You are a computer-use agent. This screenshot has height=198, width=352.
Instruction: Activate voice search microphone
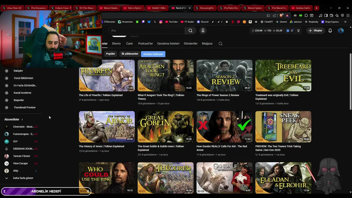tap(203, 31)
